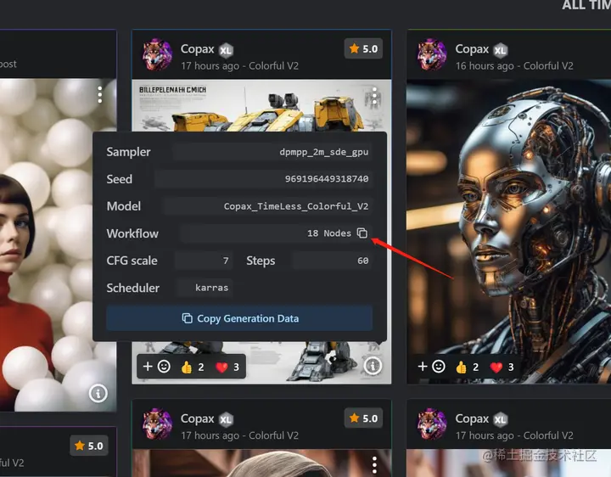The height and width of the screenshot is (477, 611).
Task: Select sampler value dpmpp_2m_sde_gpu
Action: point(324,152)
